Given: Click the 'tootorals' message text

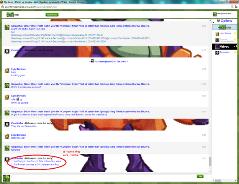Looking at the screenshot, I should point(16,150).
